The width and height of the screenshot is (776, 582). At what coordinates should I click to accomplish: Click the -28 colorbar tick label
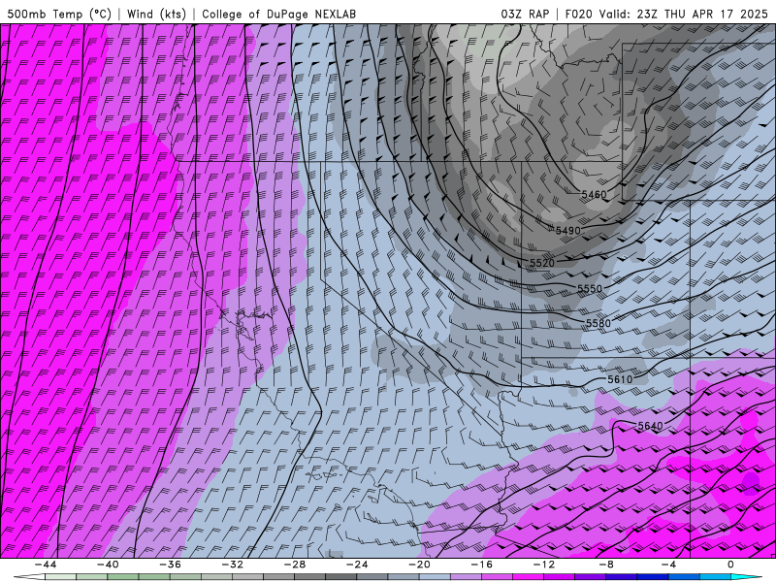(x=295, y=565)
